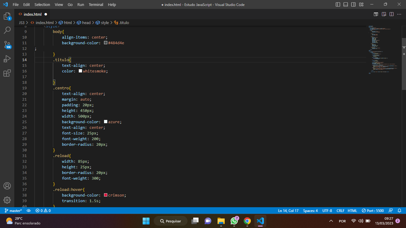Change file encoding UTF-8
Screen dimensions: 406x228
(x=327, y=210)
